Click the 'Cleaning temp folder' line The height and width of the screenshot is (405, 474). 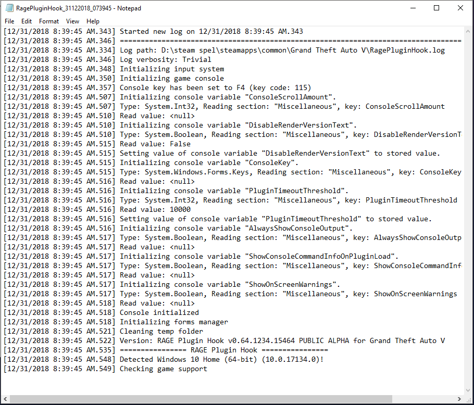click(103, 331)
